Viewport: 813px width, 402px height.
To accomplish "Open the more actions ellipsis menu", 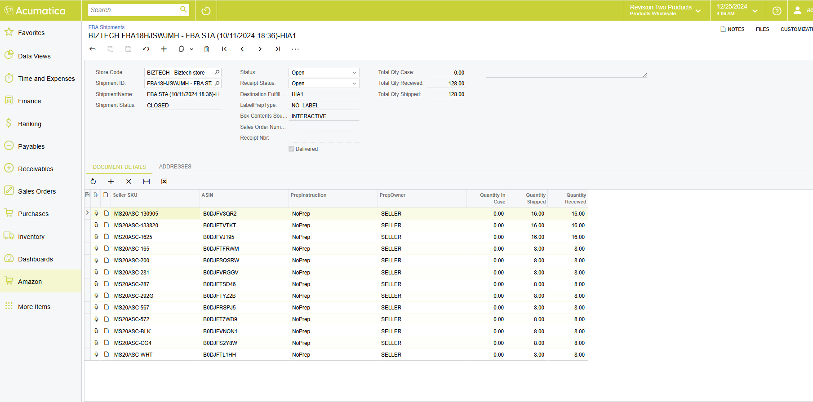I will 295,49.
